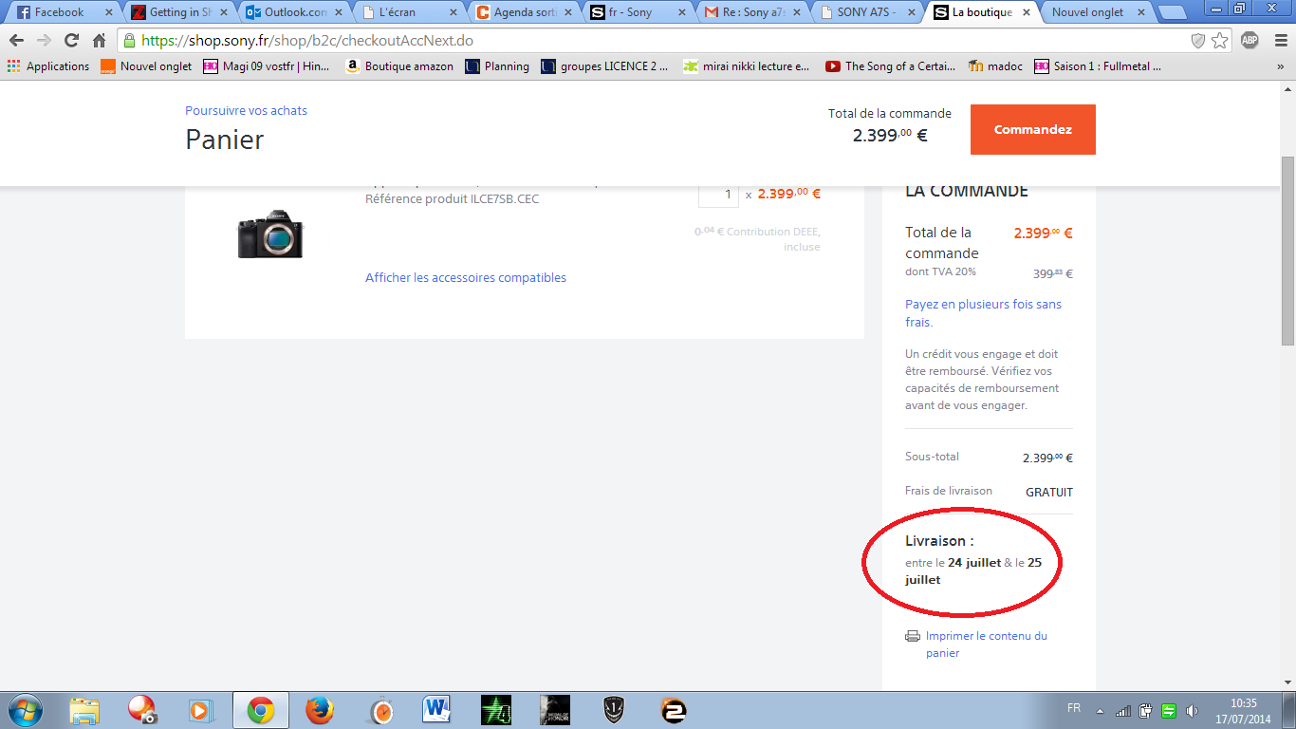Close the Facebook tab
This screenshot has height=729, width=1296.
108,12
